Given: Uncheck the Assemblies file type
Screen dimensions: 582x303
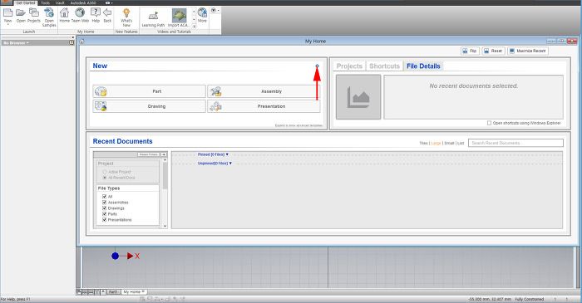Looking at the screenshot, I should [x=104, y=203].
